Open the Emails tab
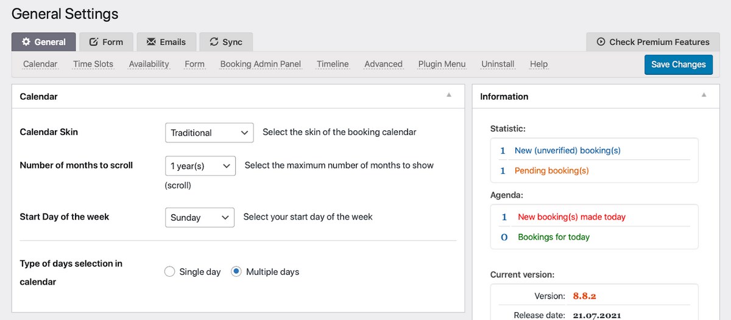 [166, 42]
